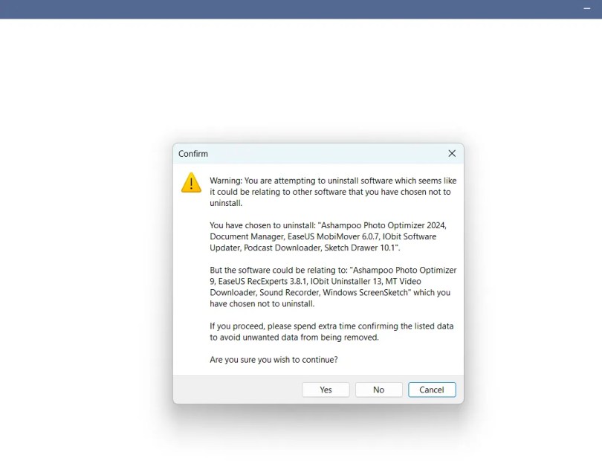The image size is (602, 475).
Task: Click the 'Warning: You are attempting' sentence
Action: pyautogui.click(x=333, y=192)
